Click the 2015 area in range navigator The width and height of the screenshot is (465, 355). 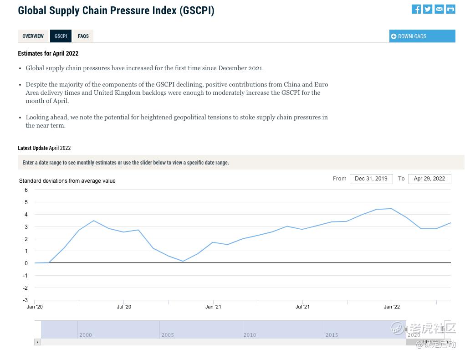[x=332, y=329]
